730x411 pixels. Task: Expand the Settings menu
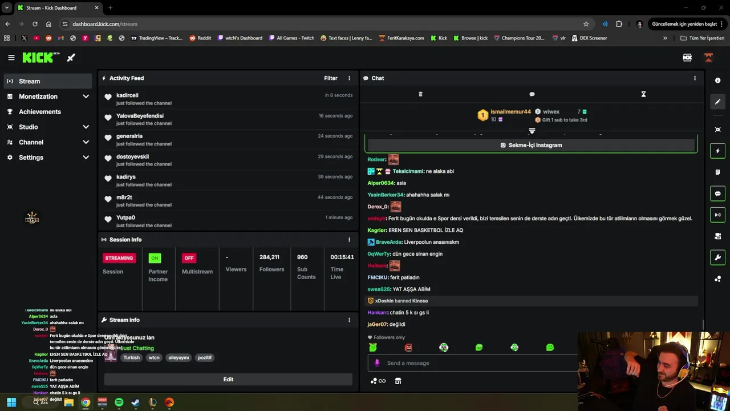(x=48, y=158)
